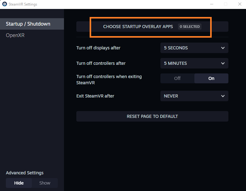Click Reset Page to Default button
Viewport: 246px width, 191px height.
coord(152,116)
